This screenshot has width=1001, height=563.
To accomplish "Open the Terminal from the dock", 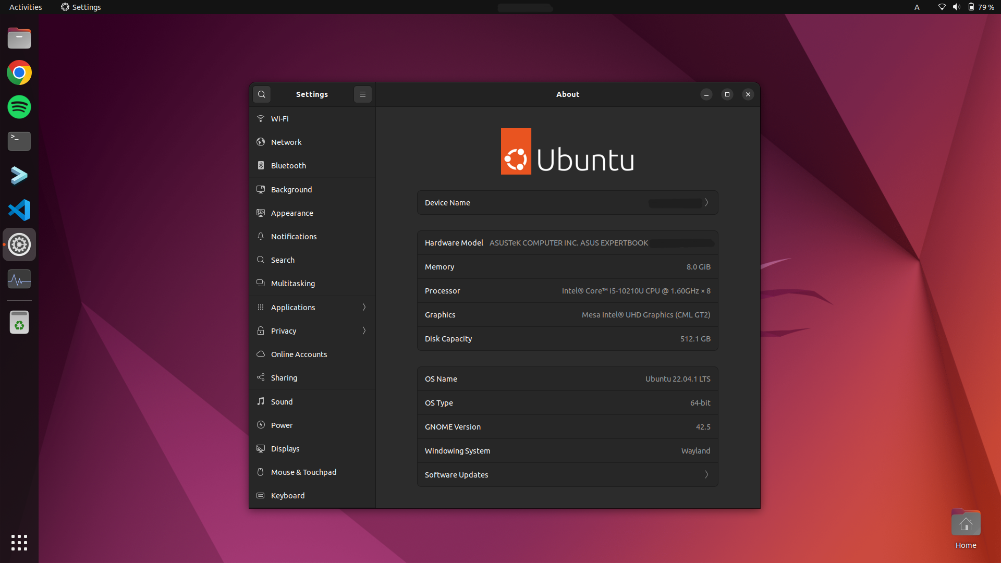I will coord(19,141).
